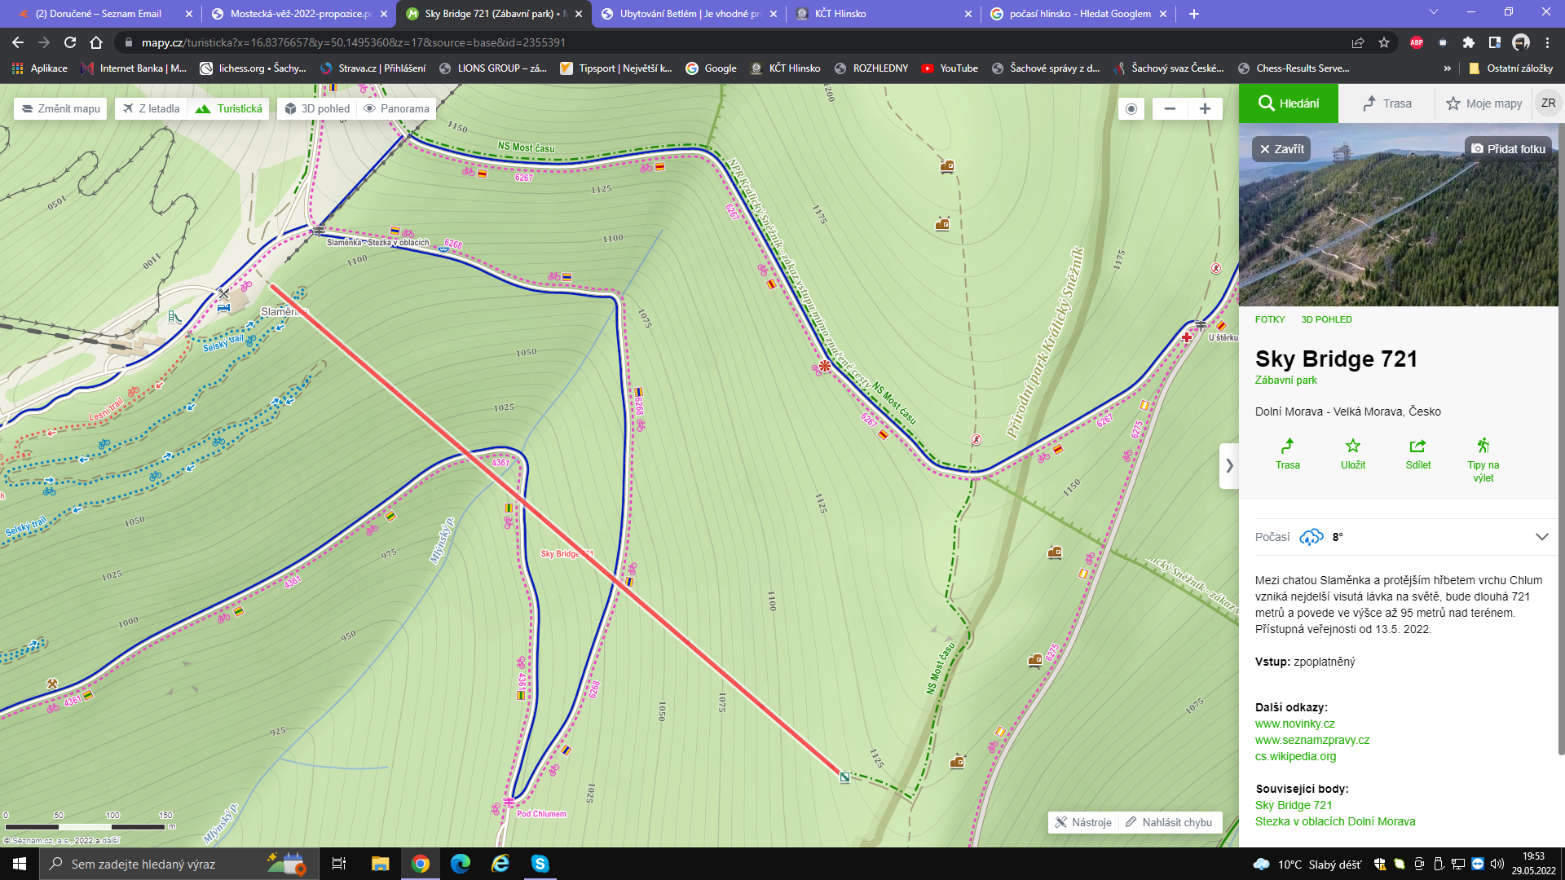Image resolution: width=1565 pixels, height=880 pixels.
Task: Zoom out the map with the minus button
Action: [x=1170, y=108]
